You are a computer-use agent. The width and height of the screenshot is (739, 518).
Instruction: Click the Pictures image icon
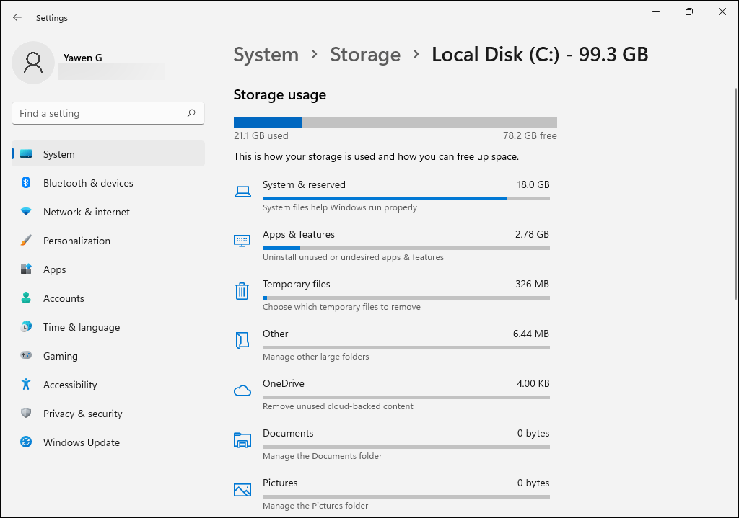point(242,490)
